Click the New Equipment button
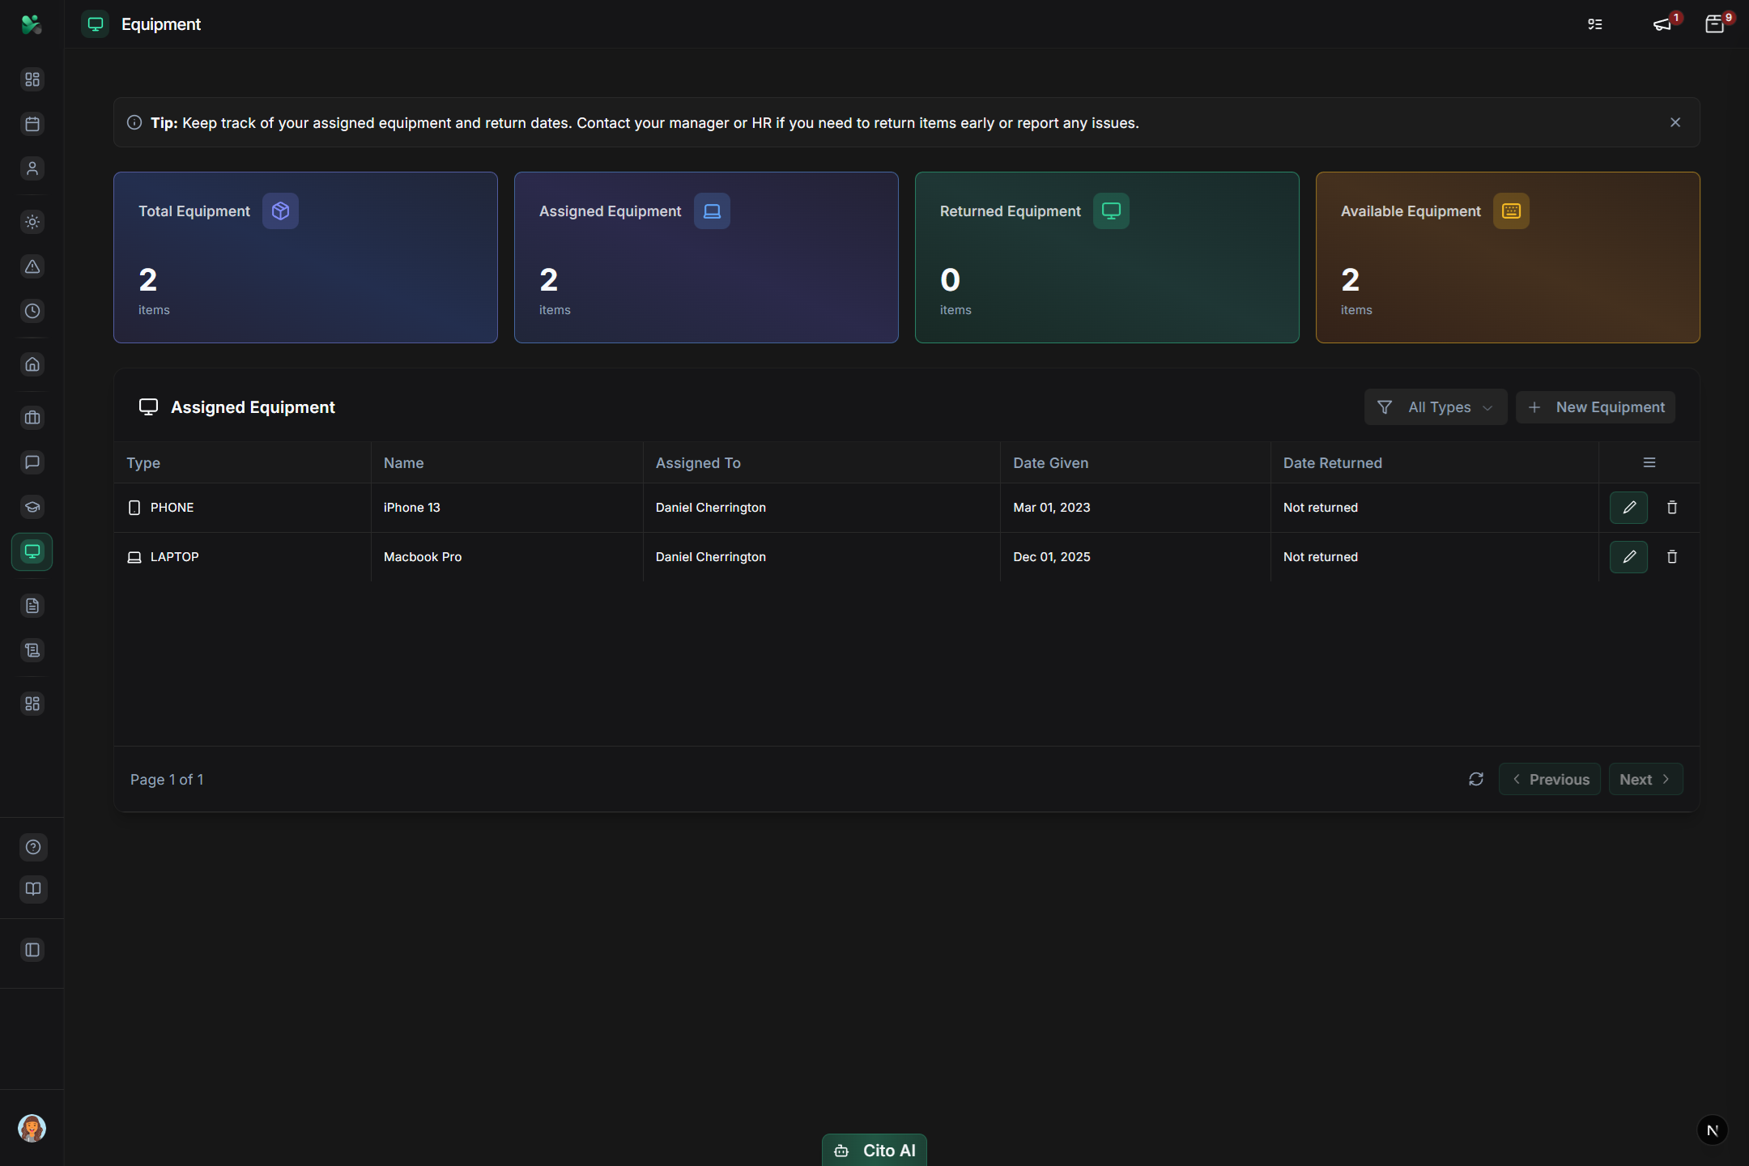The width and height of the screenshot is (1749, 1166). (x=1594, y=407)
